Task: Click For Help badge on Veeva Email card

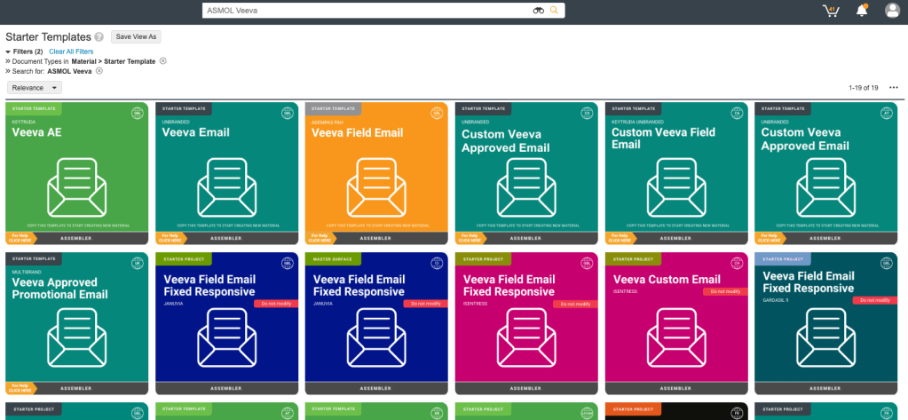Action: [170, 238]
